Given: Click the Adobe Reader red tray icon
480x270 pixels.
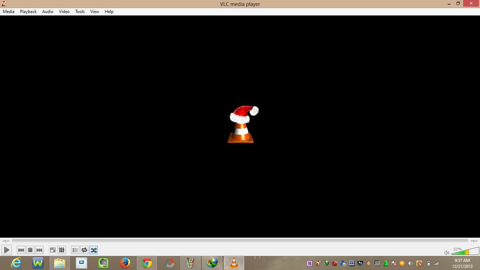Looking at the screenshot, I should (x=335, y=263).
